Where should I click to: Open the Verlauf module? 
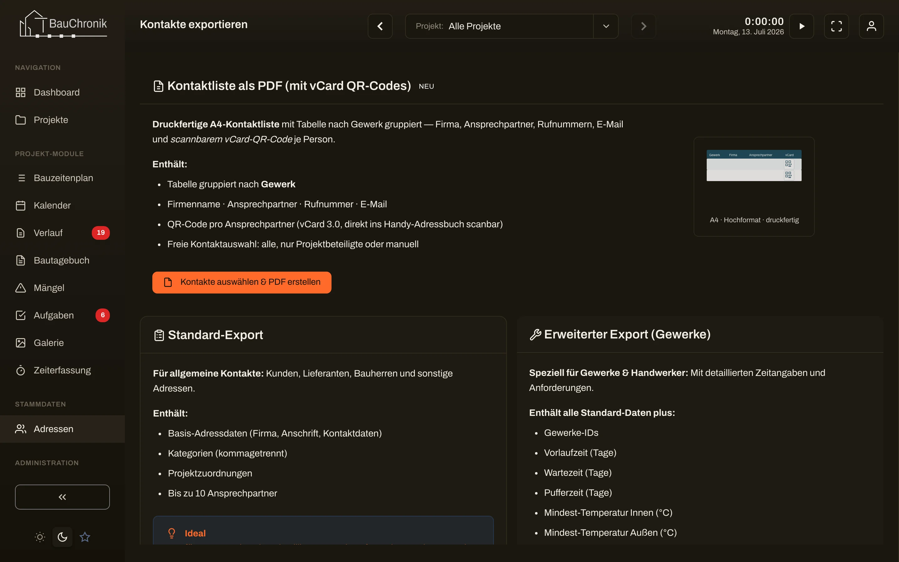pyautogui.click(x=62, y=233)
